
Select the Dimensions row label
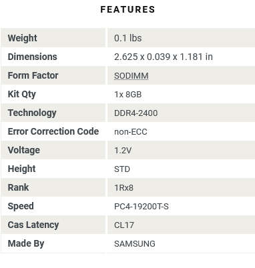coord(33,57)
